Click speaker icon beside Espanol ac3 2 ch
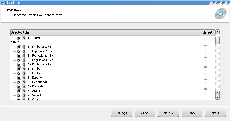This screenshot has width=230, height=121. click(x=24, y=51)
